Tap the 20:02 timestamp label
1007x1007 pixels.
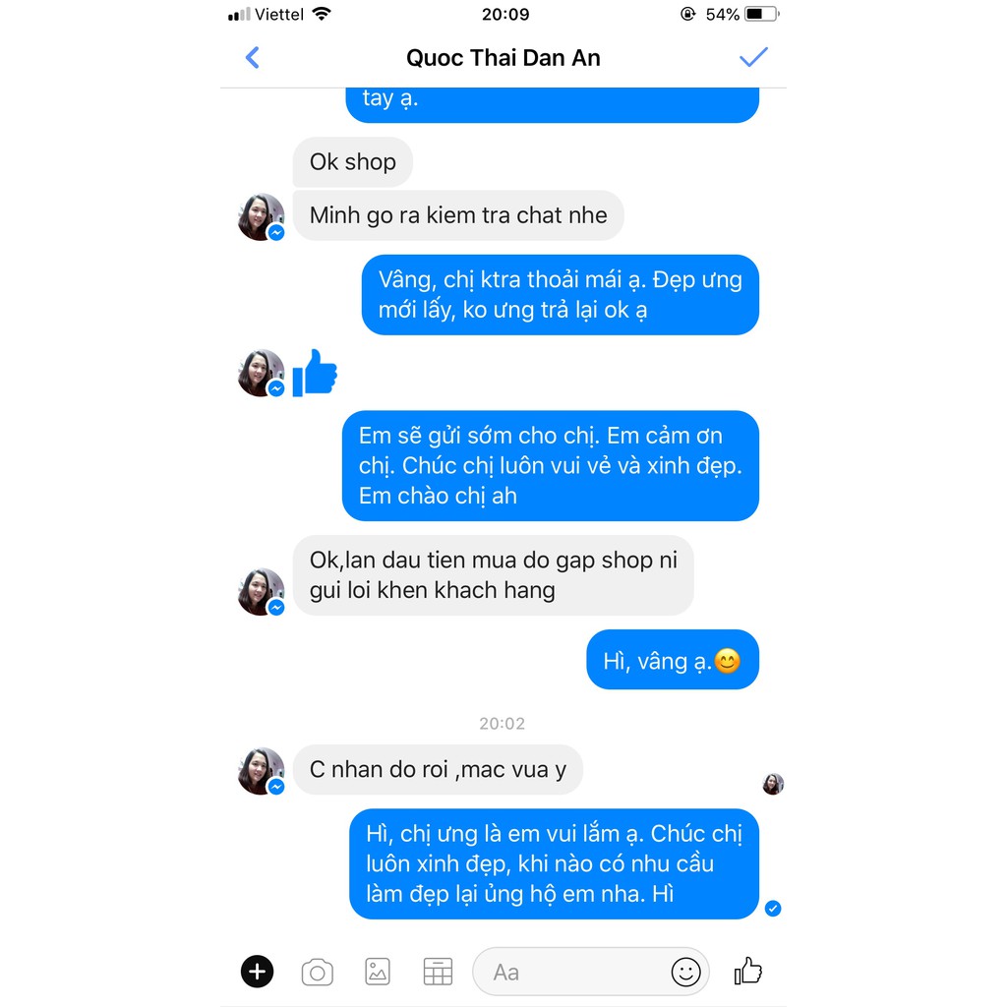(503, 724)
